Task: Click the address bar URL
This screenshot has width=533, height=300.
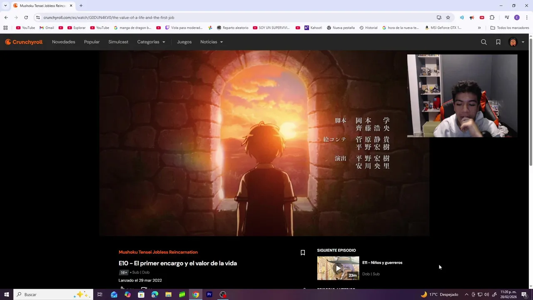Action: pos(109,17)
